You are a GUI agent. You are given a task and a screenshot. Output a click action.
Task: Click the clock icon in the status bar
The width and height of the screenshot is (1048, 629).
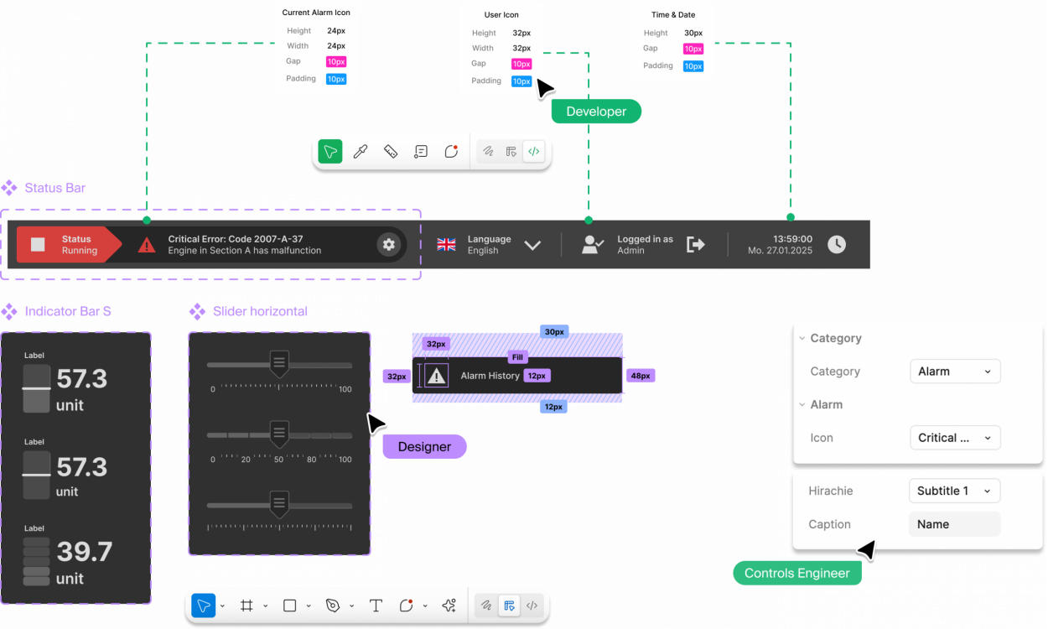pyautogui.click(x=837, y=244)
